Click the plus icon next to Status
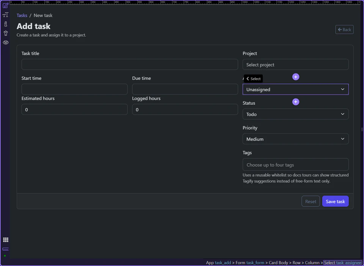The height and width of the screenshot is (266, 364). 295,102
